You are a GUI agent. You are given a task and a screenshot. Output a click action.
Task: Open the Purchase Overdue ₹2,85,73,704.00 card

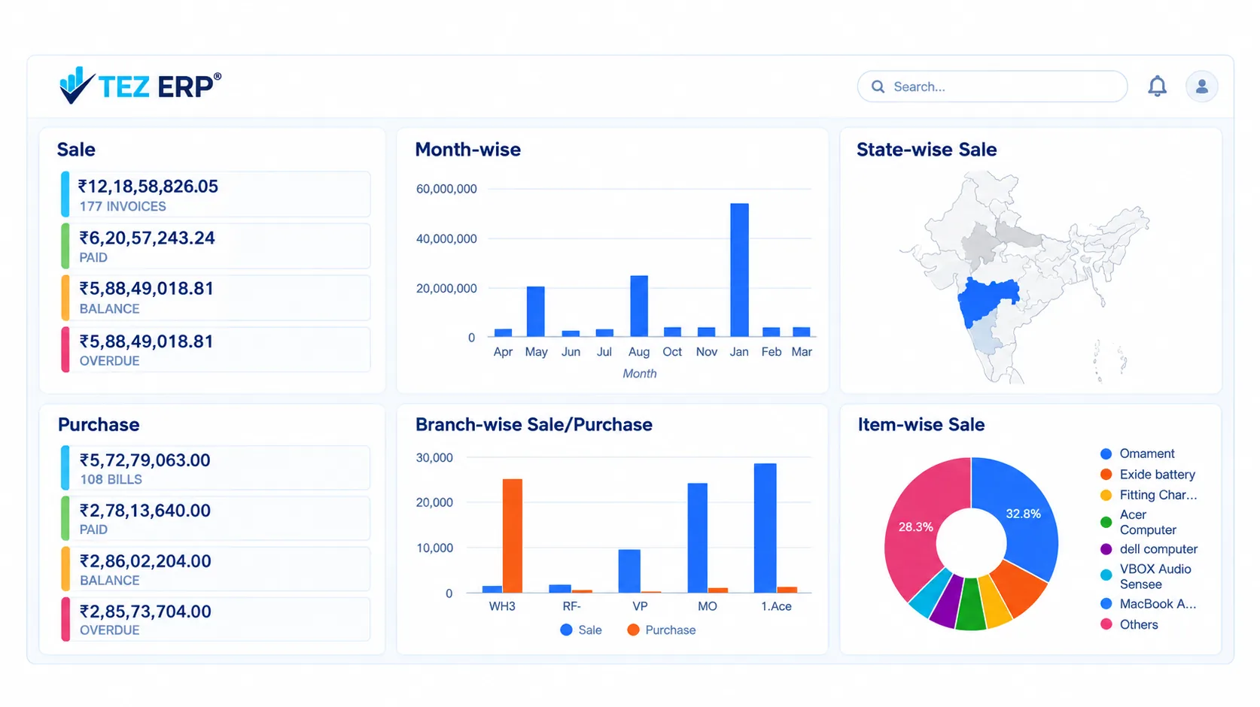(x=215, y=619)
